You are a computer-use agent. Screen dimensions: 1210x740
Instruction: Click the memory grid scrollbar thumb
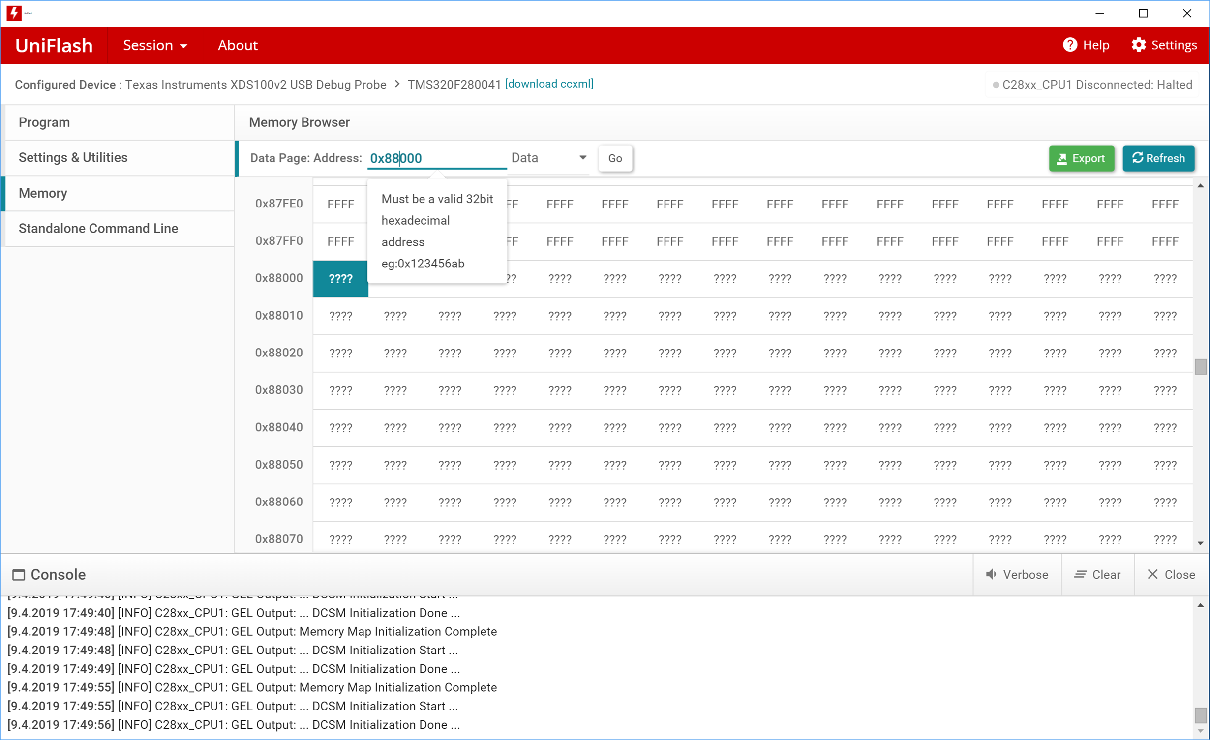point(1200,366)
